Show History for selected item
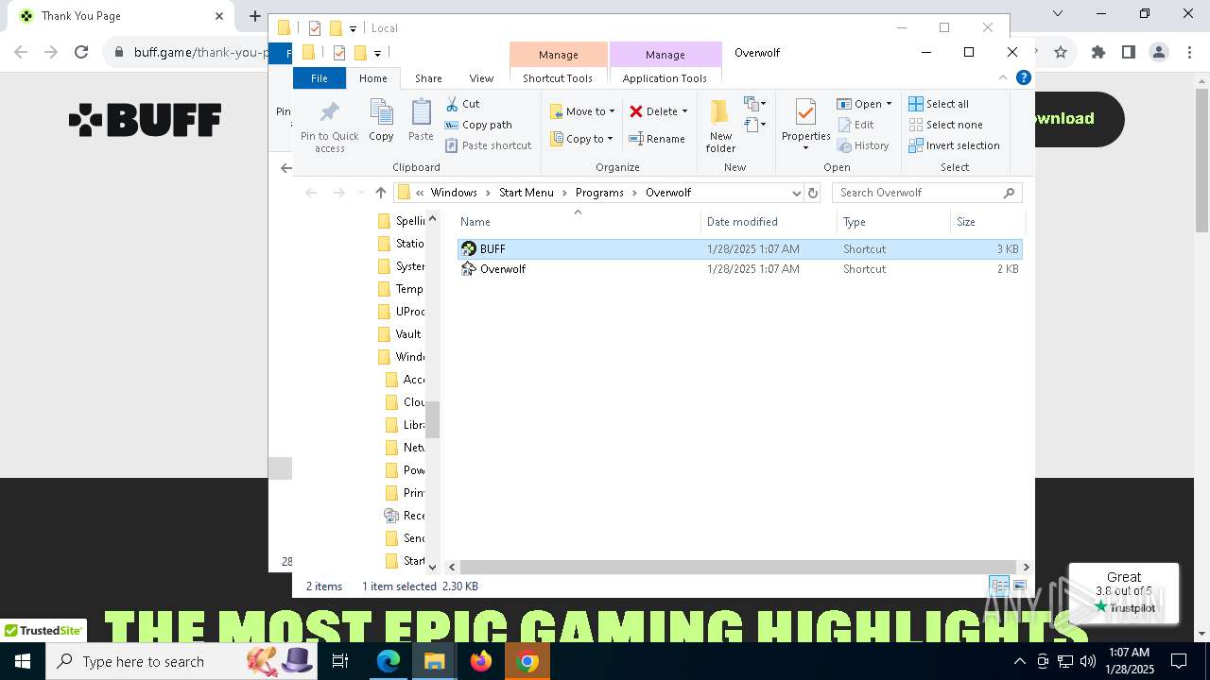Viewport: 1210px width, 680px height. pyautogui.click(x=863, y=145)
